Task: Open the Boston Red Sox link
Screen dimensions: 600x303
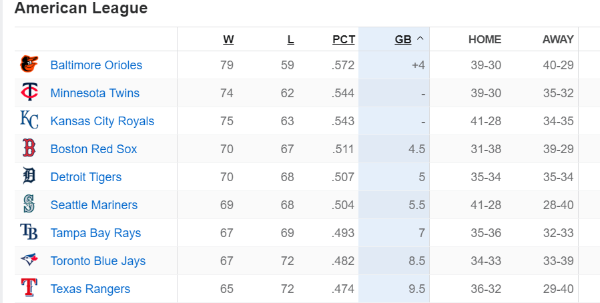Action: coord(93,149)
